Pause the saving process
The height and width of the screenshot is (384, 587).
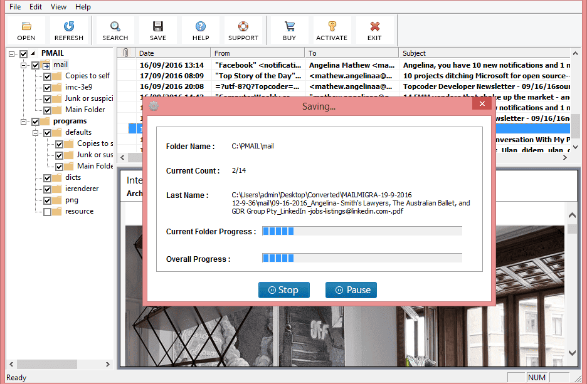[x=351, y=289]
